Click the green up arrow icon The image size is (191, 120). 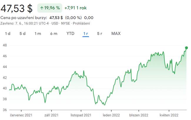click(x=42, y=8)
